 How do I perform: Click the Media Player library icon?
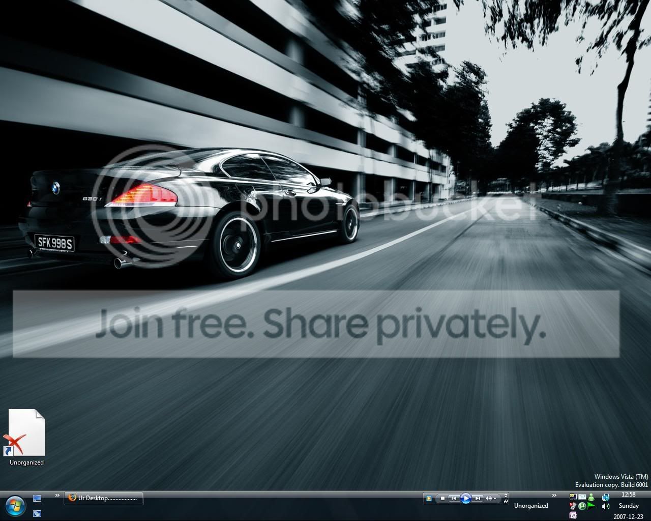tap(429, 498)
